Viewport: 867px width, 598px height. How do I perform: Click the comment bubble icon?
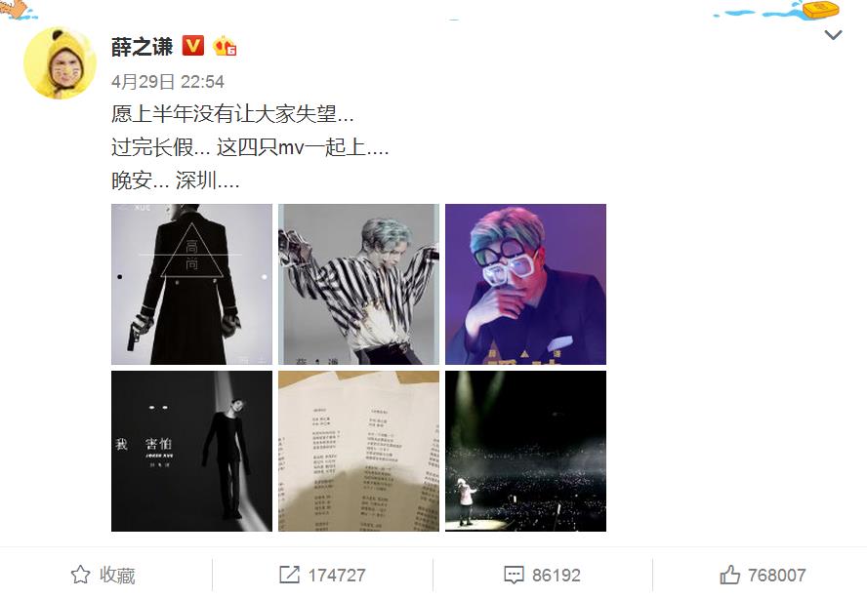coord(514,575)
